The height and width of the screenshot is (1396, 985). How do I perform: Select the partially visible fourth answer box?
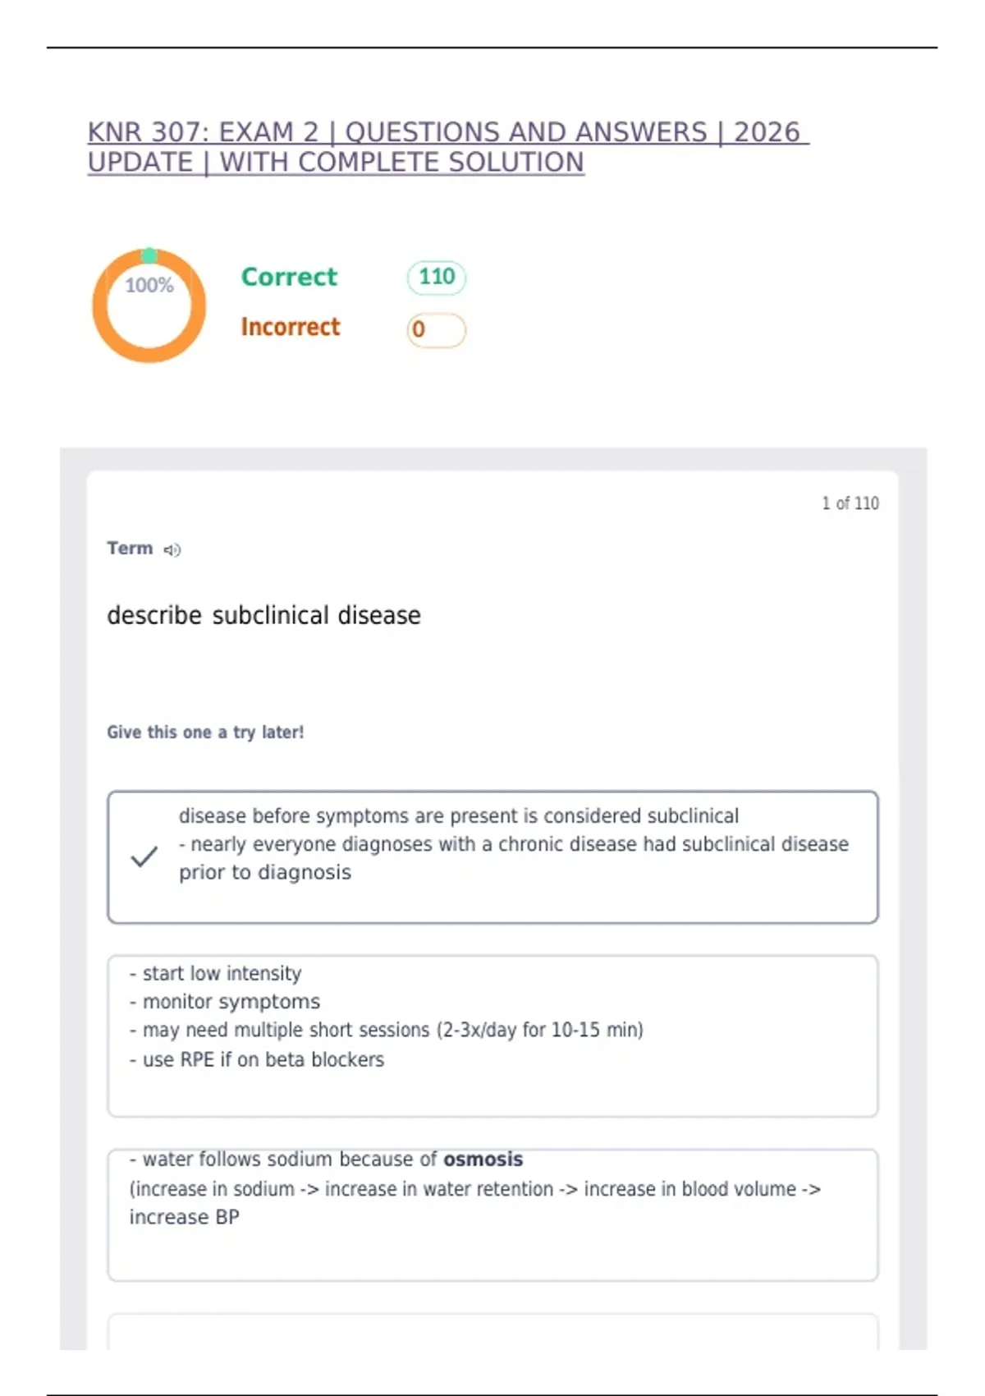tap(492, 1331)
